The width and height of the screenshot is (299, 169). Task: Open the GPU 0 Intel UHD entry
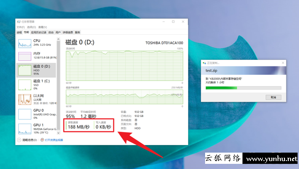[x=36, y=114]
